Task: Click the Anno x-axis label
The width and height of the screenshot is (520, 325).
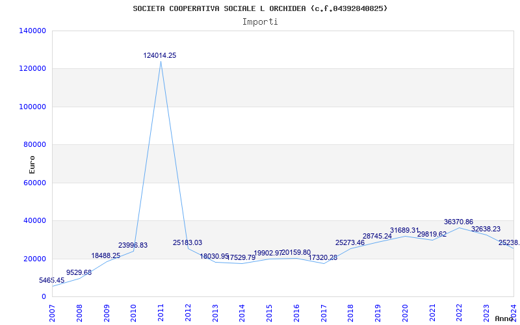Action: click(504, 318)
